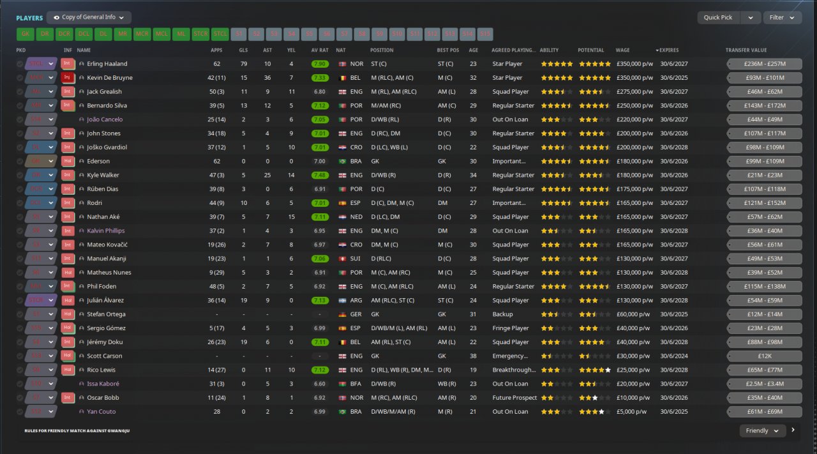Click the Brazil flag in Ederson's row
Image resolution: width=817 pixels, height=454 pixels.
click(x=341, y=162)
